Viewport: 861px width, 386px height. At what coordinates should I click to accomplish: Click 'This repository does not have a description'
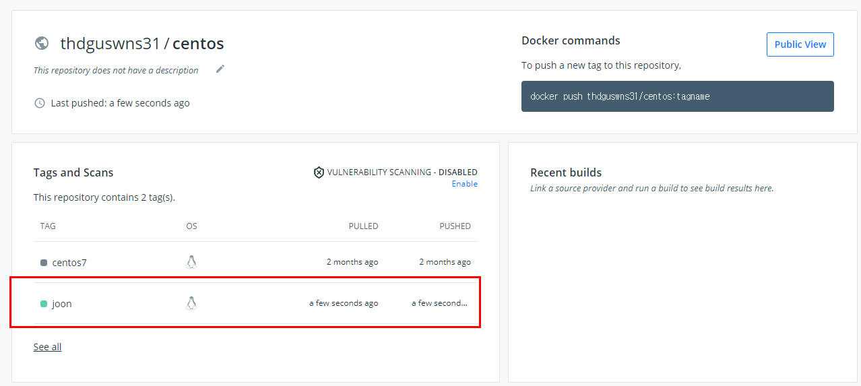(116, 70)
